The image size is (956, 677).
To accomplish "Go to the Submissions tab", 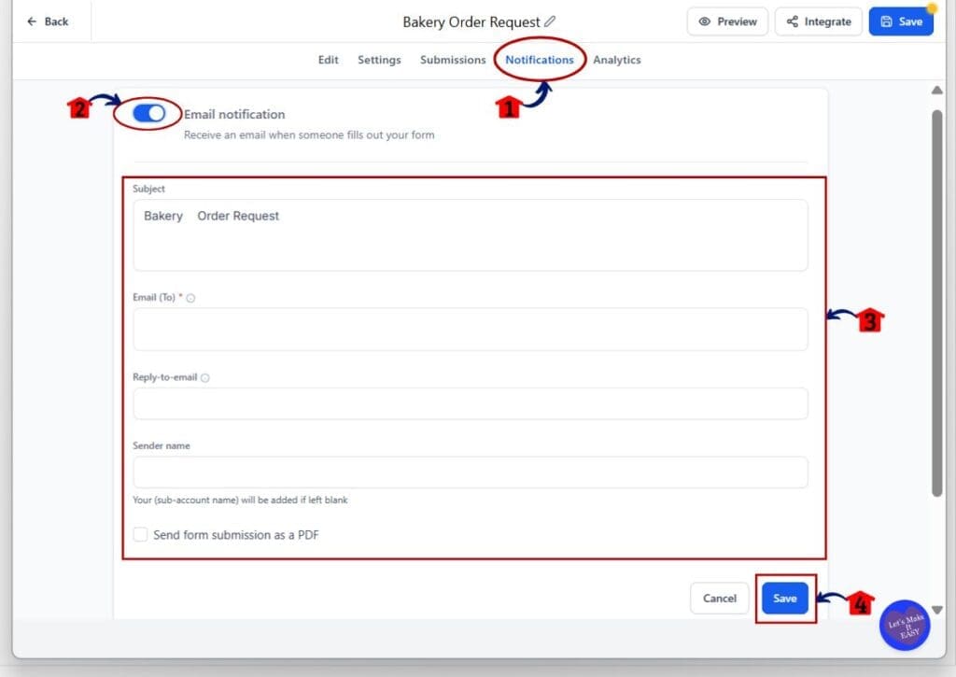I will 453,60.
